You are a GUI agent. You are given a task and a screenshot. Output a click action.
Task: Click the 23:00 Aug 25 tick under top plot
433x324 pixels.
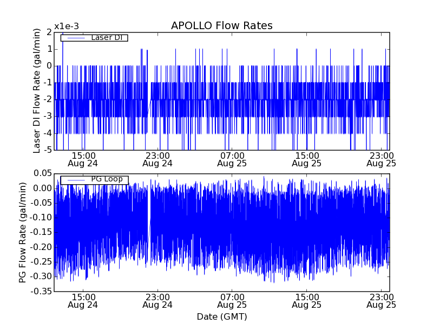pyautogui.click(x=381, y=159)
